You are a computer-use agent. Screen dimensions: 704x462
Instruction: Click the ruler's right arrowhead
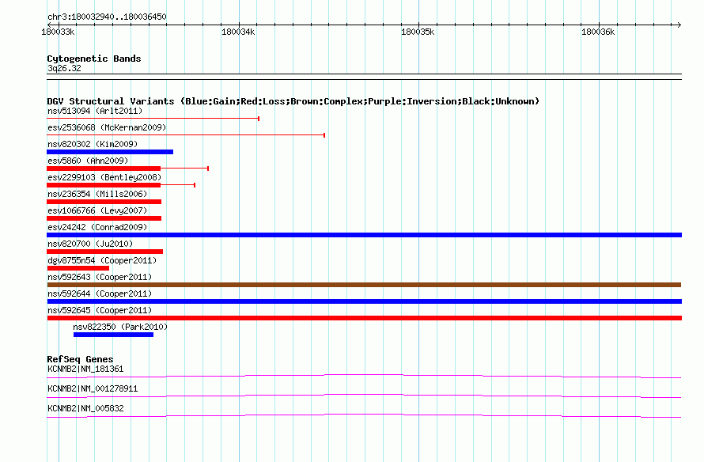point(679,25)
